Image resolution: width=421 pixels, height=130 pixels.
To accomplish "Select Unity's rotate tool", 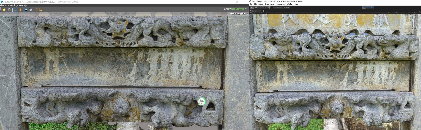I will [260, 7].
